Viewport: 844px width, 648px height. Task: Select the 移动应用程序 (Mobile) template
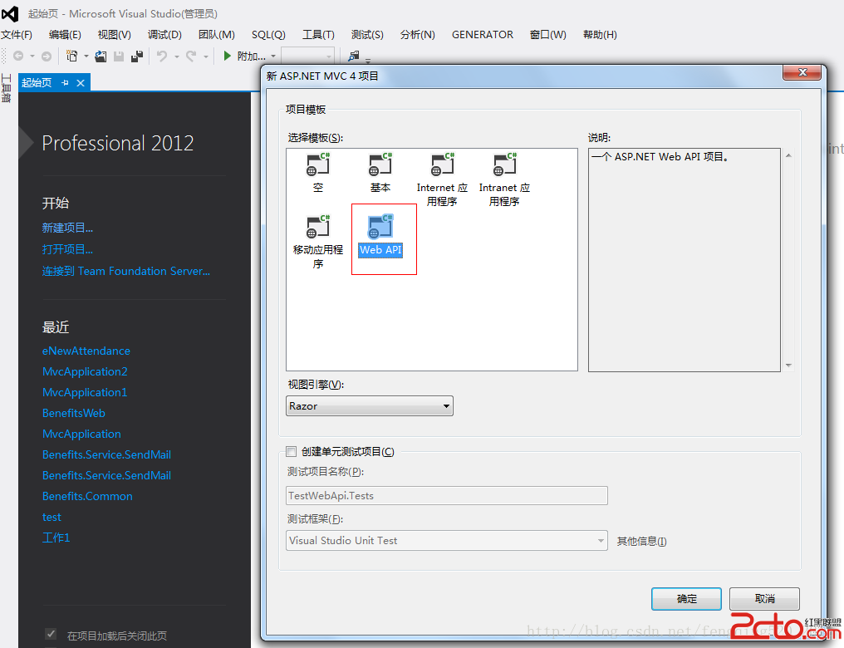pyautogui.click(x=318, y=227)
